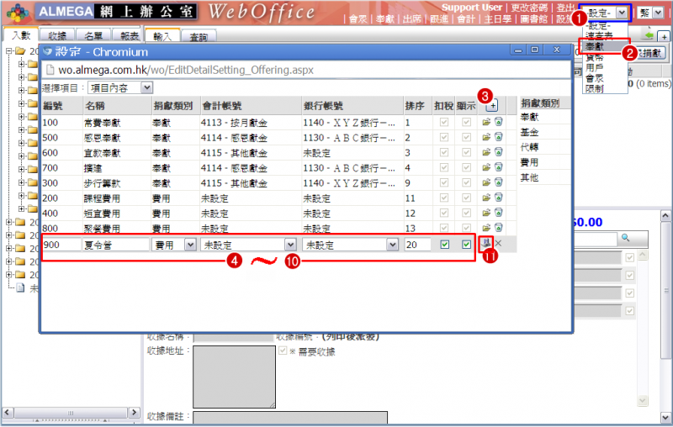The image size is (673, 427).
Task: Toggle 扣稅 checkbox for row 500
Action: point(444,137)
